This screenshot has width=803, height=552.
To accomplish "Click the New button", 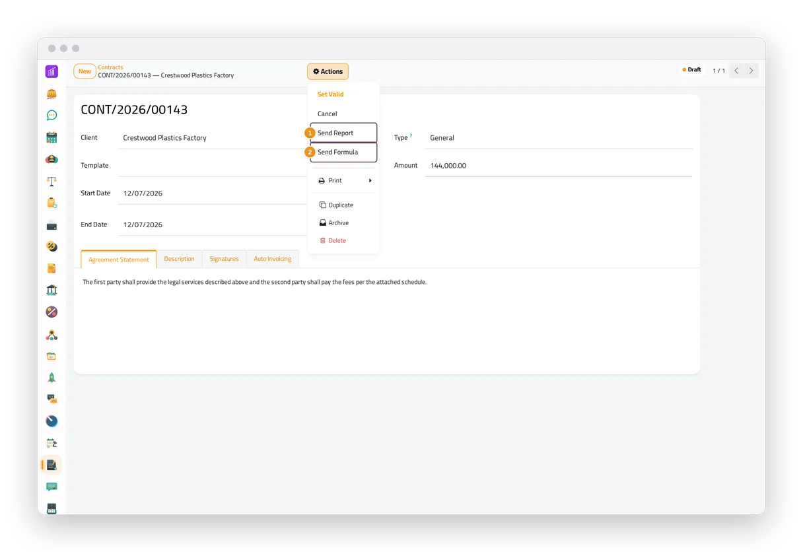I will click(85, 71).
